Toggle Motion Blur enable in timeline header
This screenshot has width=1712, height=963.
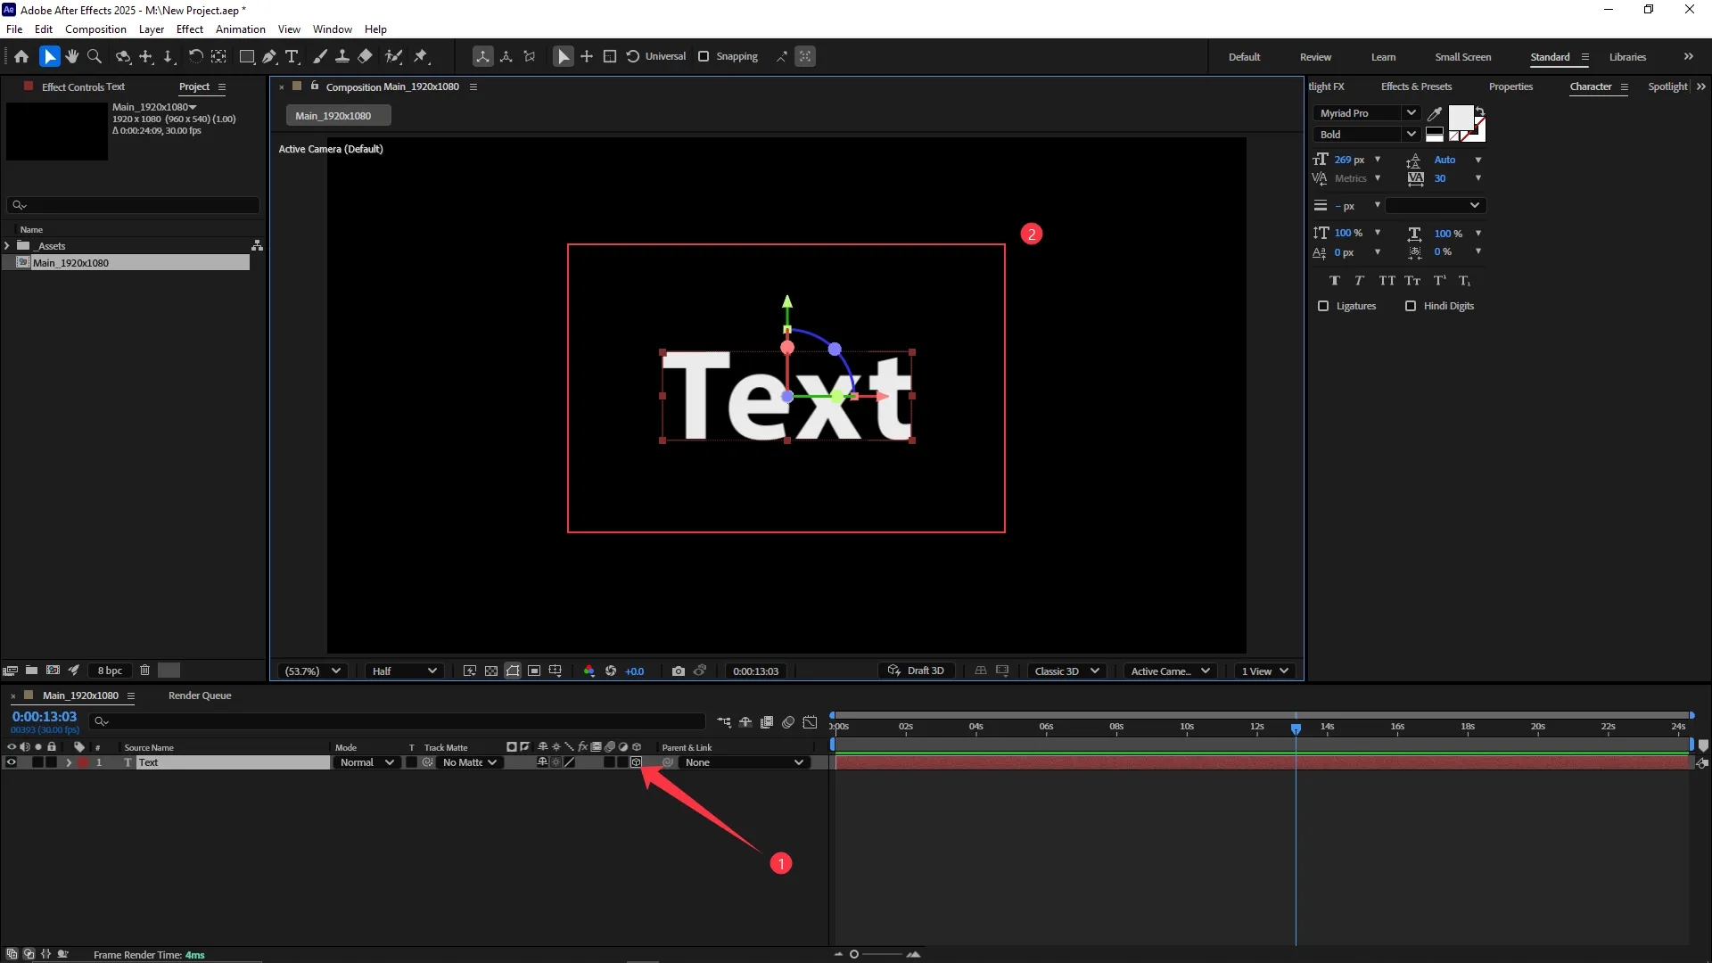788,722
